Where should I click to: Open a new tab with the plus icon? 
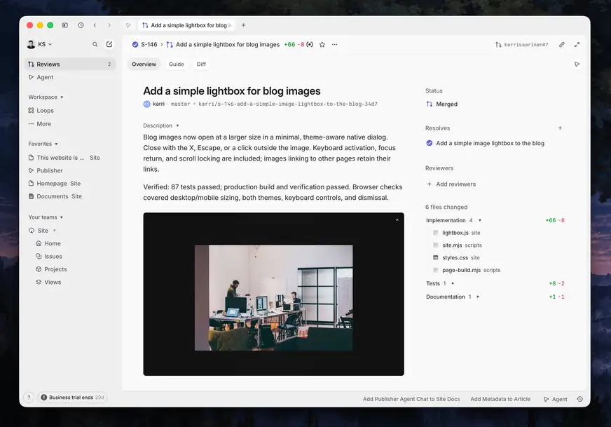[x=244, y=25]
